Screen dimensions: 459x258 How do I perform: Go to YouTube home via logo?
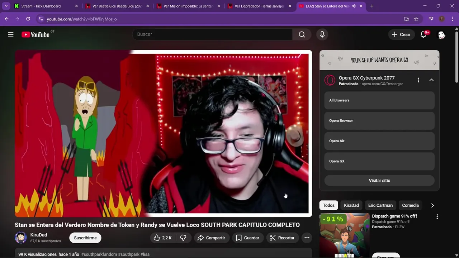click(x=35, y=34)
